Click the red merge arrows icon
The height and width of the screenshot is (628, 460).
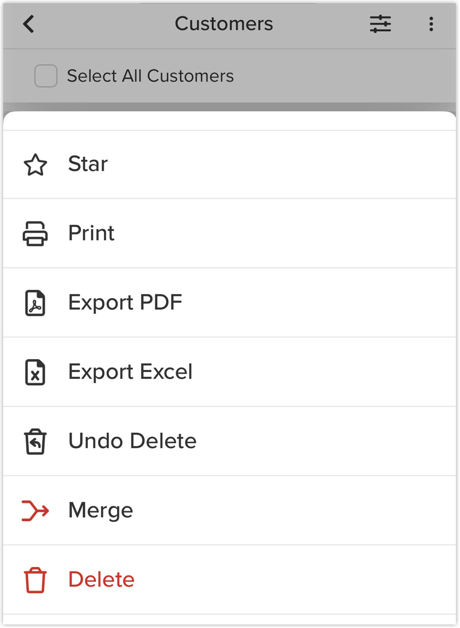(x=35, y=511)
